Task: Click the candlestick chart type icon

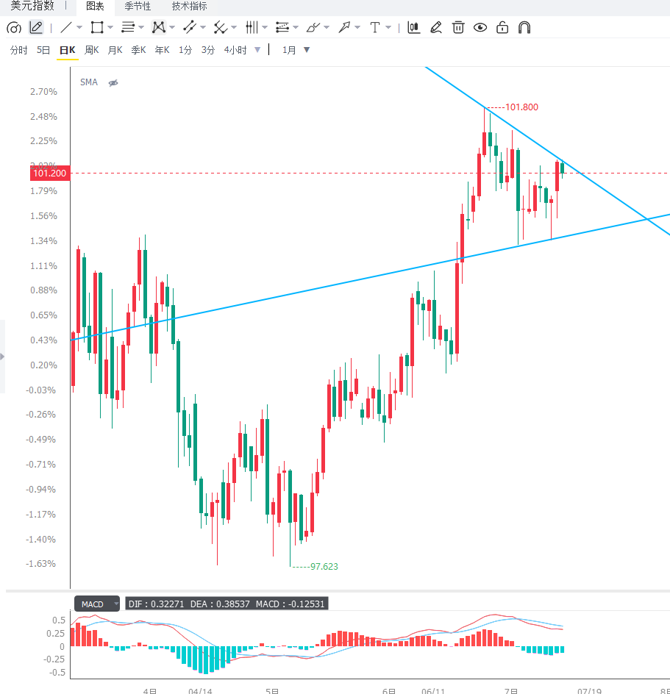Action: tap(413, 27)
